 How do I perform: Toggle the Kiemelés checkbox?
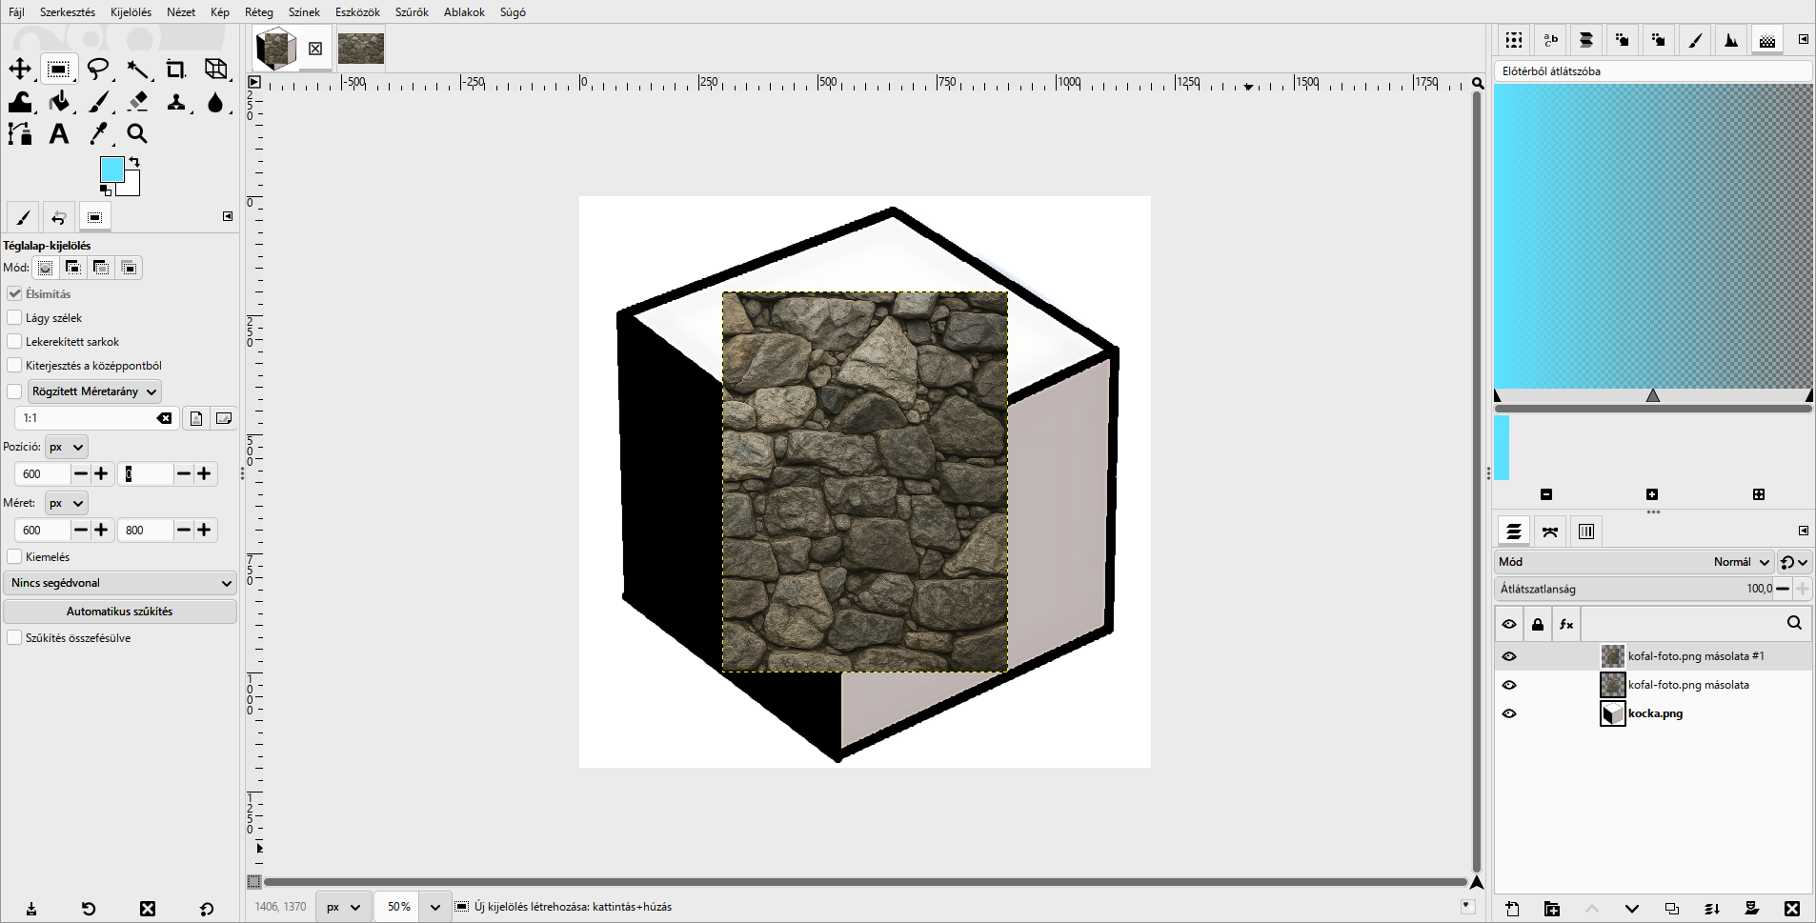click(x=14, y=556)
